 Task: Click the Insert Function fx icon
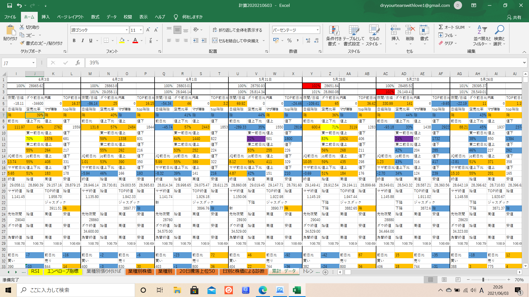tap(78, 63)
